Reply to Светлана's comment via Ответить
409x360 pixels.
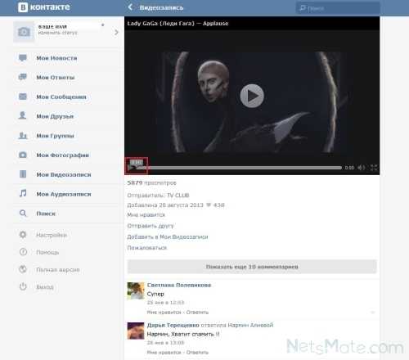(197, 312)
